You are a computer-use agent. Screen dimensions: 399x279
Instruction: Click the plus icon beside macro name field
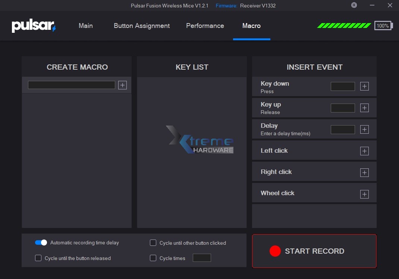click(122, 85)
